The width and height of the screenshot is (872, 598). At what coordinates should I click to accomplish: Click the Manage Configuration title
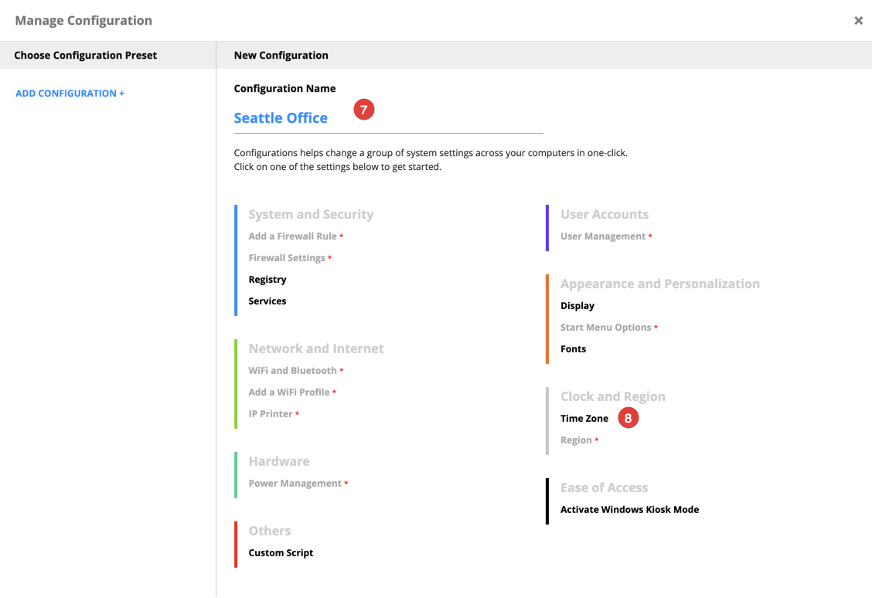click(x=83, y=21)
